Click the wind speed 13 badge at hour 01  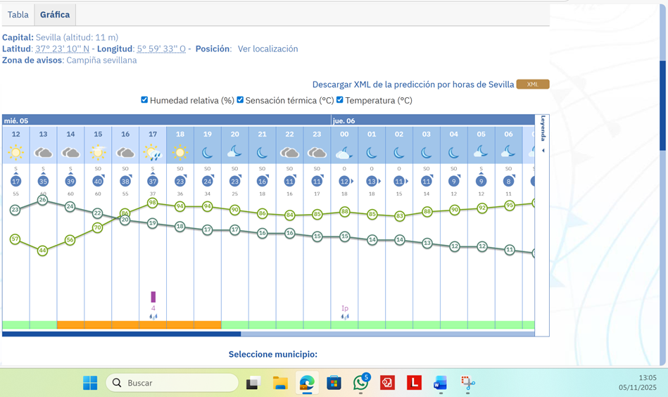tap(372, 181)
